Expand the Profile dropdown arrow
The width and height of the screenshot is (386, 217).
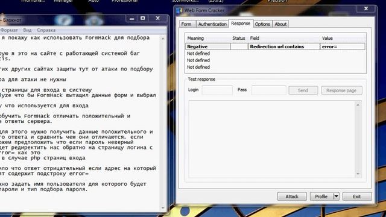[337, 197]
